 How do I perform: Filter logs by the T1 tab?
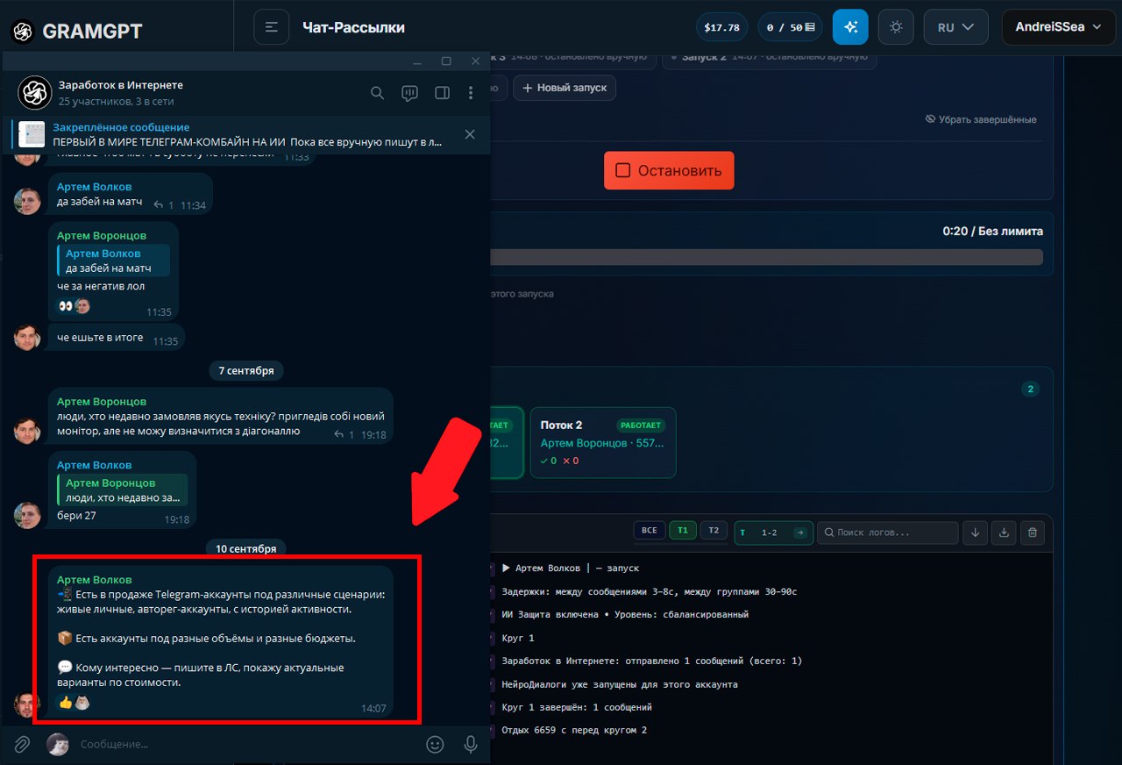click(682, 531)
